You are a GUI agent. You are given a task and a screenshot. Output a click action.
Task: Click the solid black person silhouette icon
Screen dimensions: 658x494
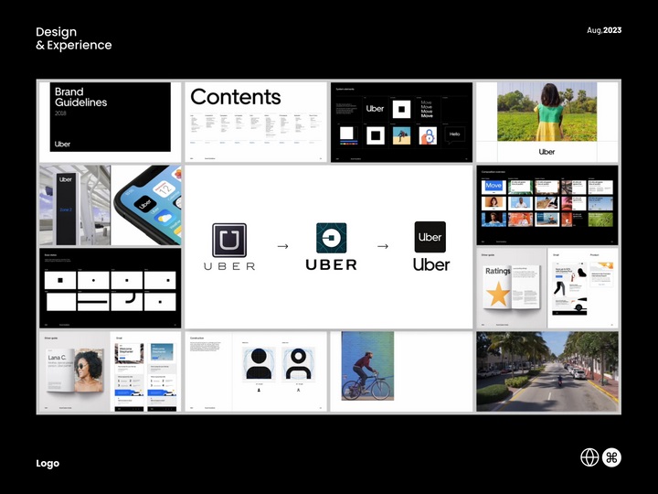pyautogui.click(x=260, y=362)
